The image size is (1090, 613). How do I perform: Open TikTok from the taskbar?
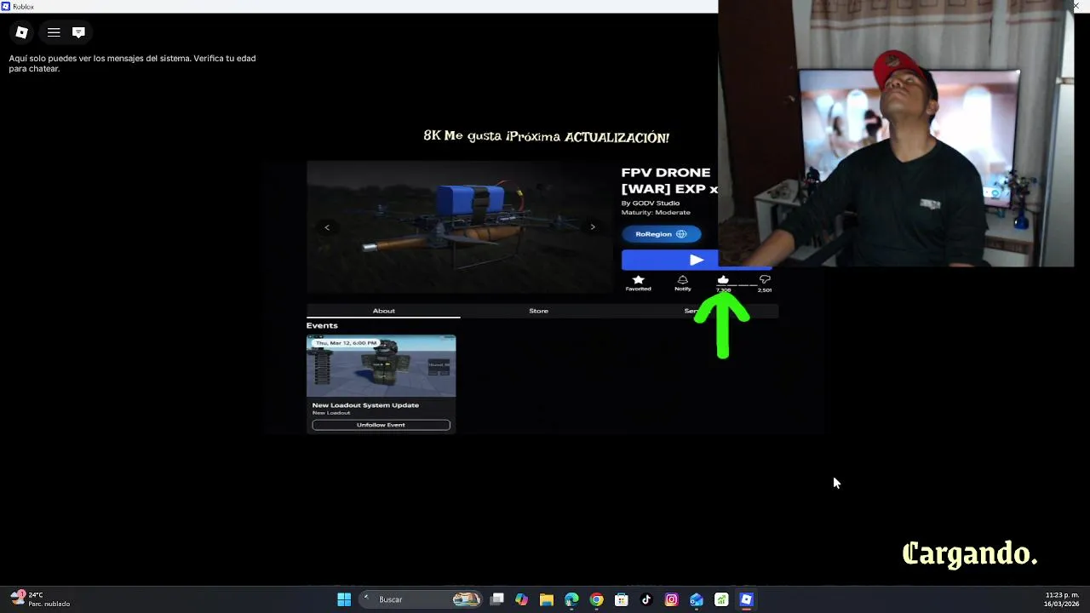[646, 599]
